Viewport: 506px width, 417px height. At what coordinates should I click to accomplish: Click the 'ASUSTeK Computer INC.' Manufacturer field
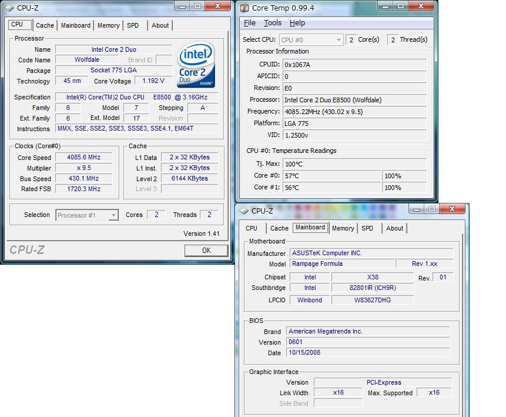[x=371, y=253]
